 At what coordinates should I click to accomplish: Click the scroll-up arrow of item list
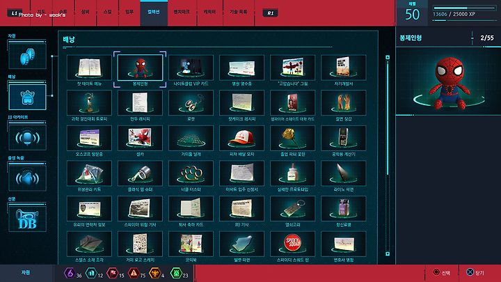click(x=388, y=57)
